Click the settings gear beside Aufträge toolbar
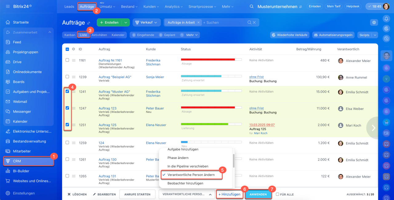This screenshot has width=394, height=200. (374, 22)
